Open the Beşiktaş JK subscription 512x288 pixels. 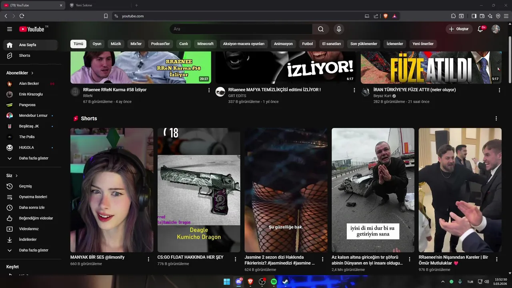click(x=30, y=126)
